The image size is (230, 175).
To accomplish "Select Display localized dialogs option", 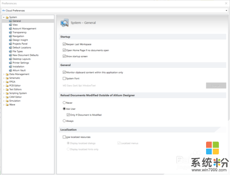I will point(68,143).
